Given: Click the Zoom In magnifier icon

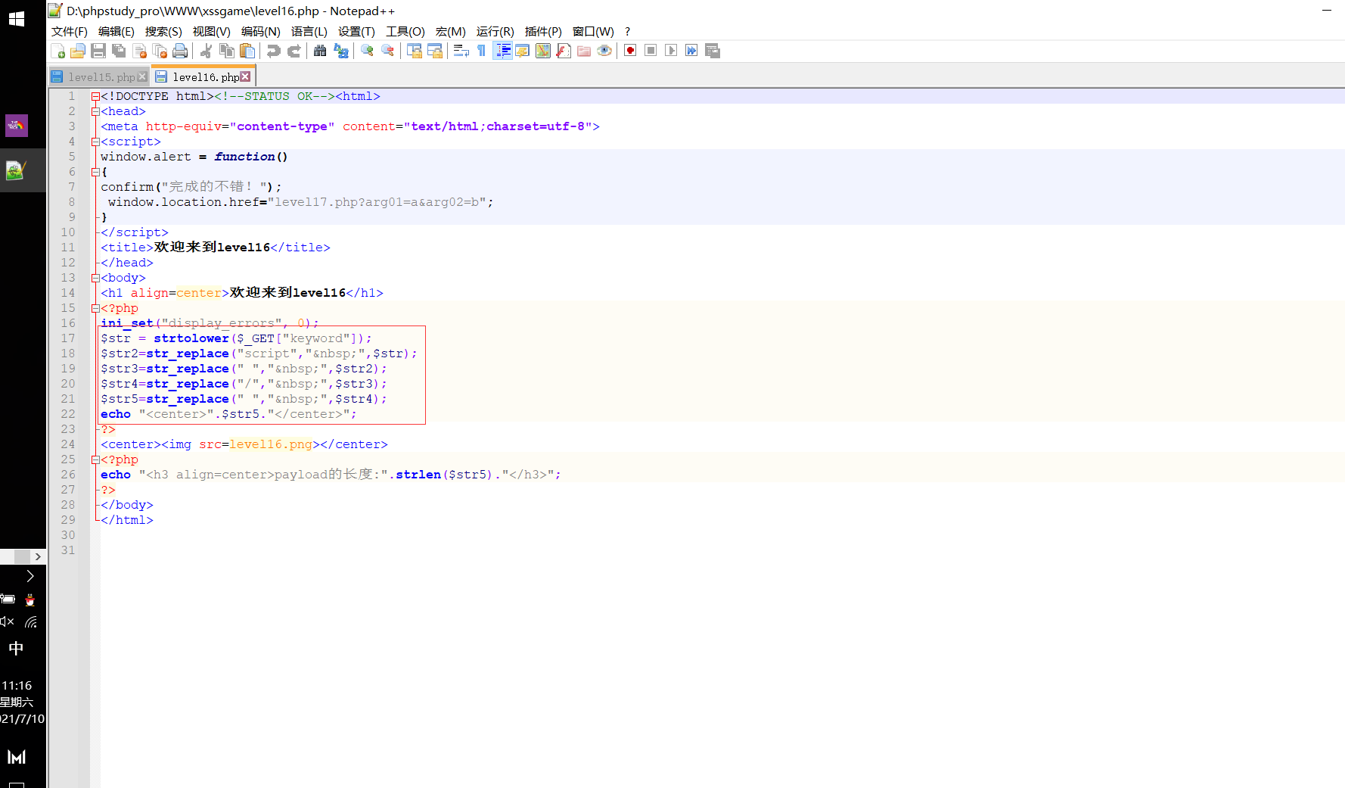Looking at the screenshot, I should click(x=367, y=51).
